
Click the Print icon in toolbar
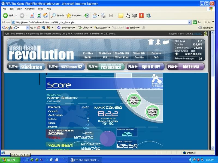click(x=103, y=15)
